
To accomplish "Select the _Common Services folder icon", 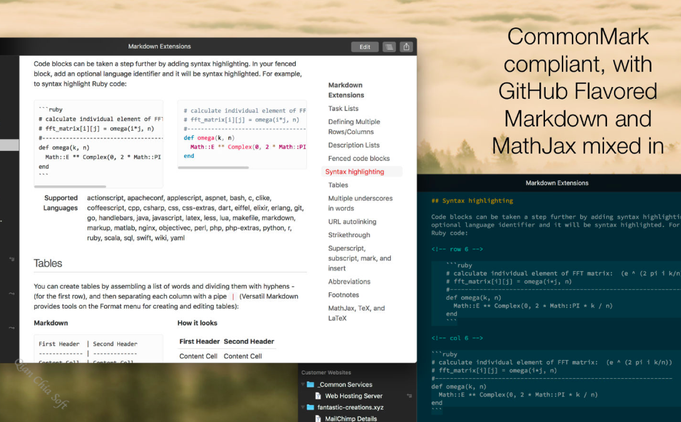I will pyautogui.click(x=310, y=384).
